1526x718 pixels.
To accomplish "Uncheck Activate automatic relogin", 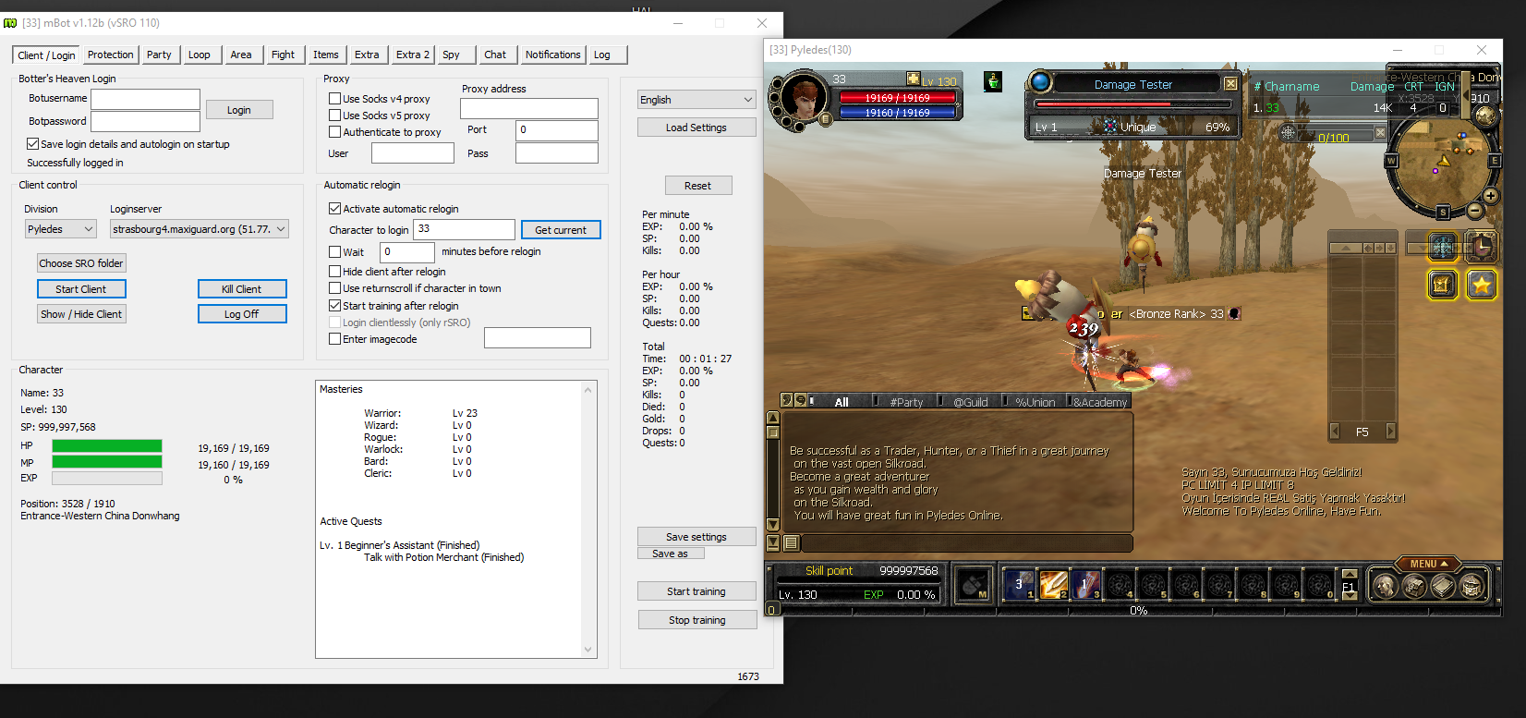I will pyautogui.click(x=335, y=209).
